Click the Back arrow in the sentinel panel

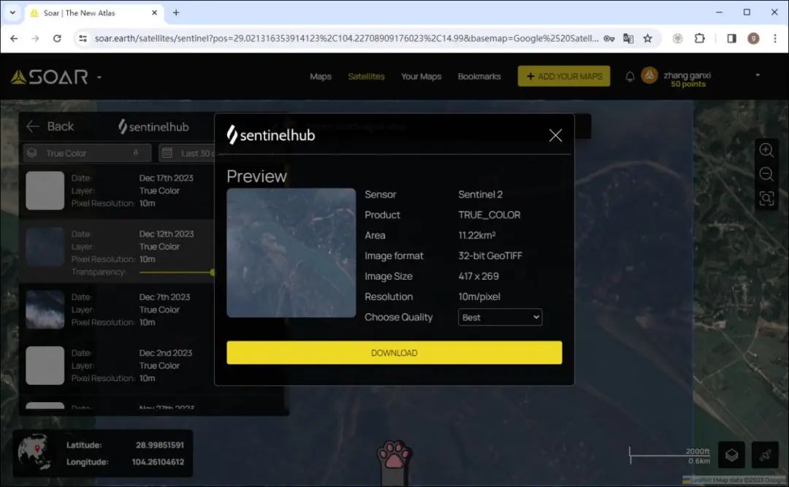(33, 126)
